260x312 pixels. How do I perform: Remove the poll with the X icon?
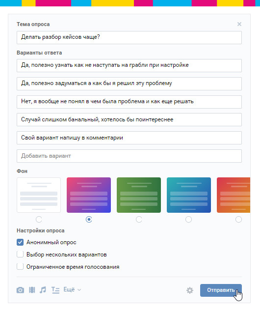(x=239, y=24)
